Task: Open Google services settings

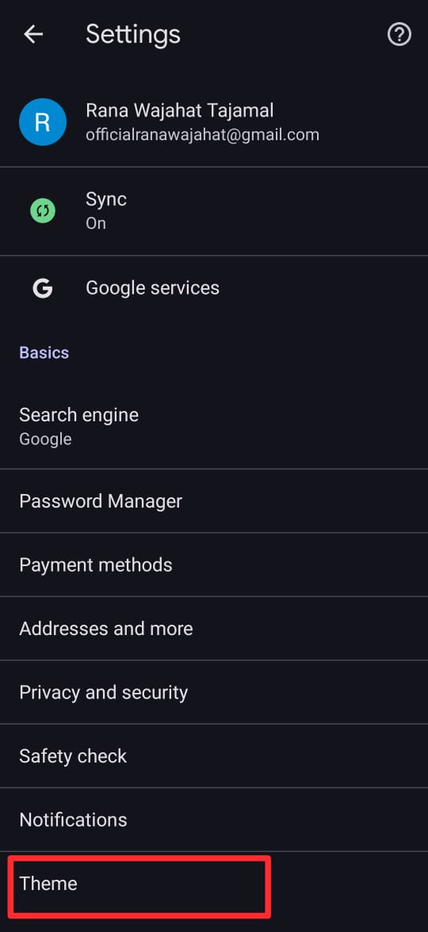Action: click(214, 288)
